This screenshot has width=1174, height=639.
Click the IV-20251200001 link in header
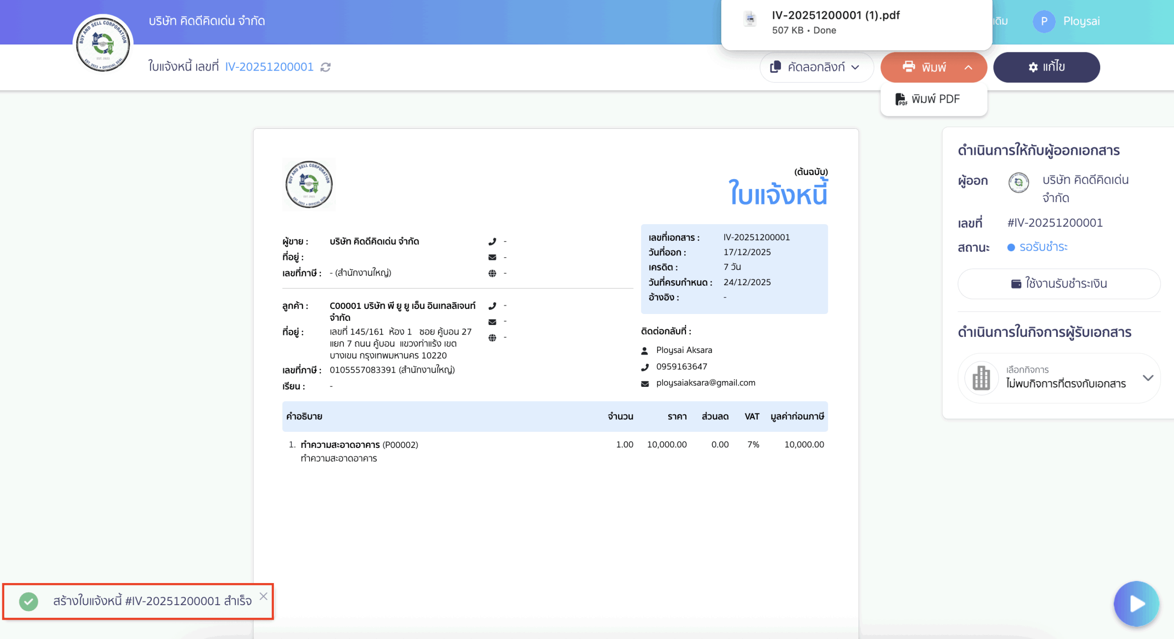coord(269,67)
